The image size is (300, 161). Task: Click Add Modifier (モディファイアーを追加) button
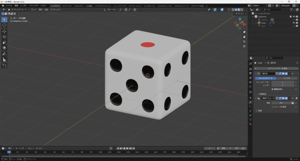276,68
